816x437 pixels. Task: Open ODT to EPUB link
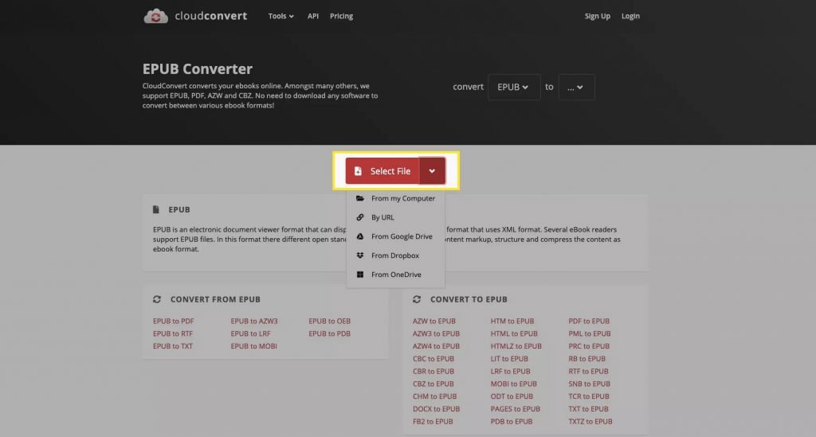click(x=512, y=396)
